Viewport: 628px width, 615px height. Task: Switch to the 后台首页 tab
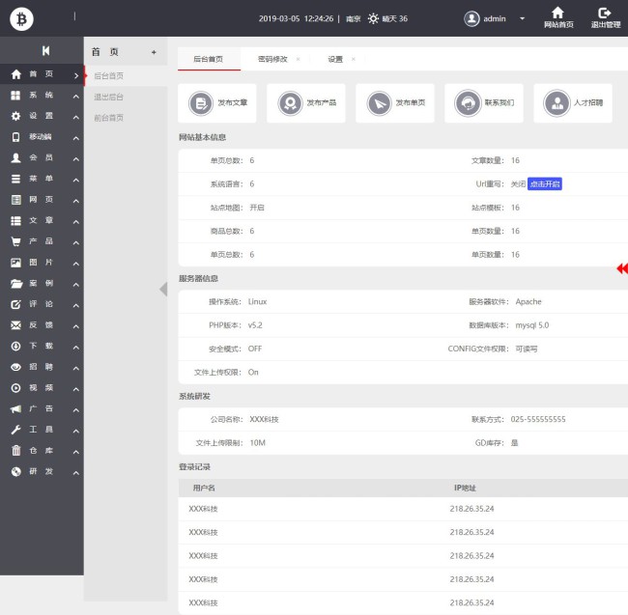[x=209, y=59]
